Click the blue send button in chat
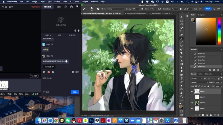 (75, 92)
